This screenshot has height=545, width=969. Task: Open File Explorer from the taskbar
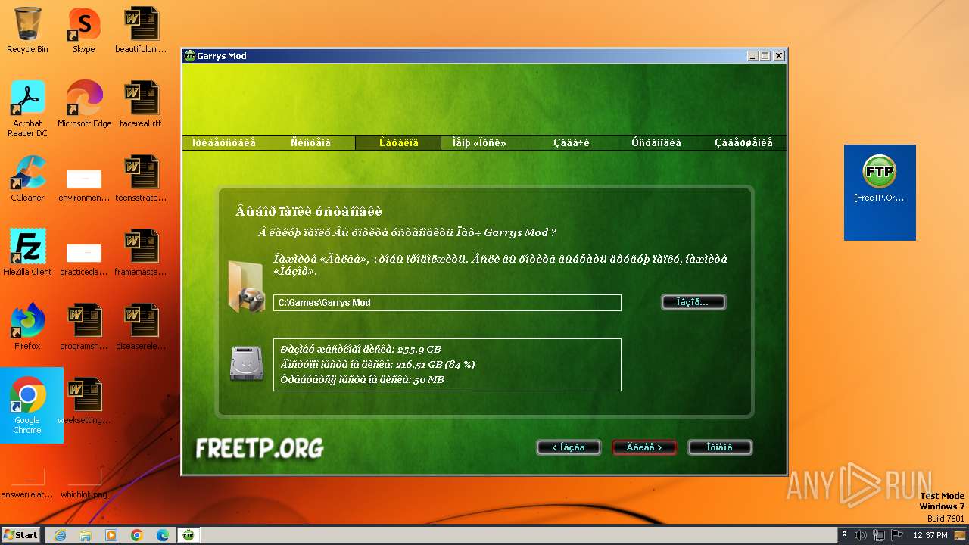point(86,535)
